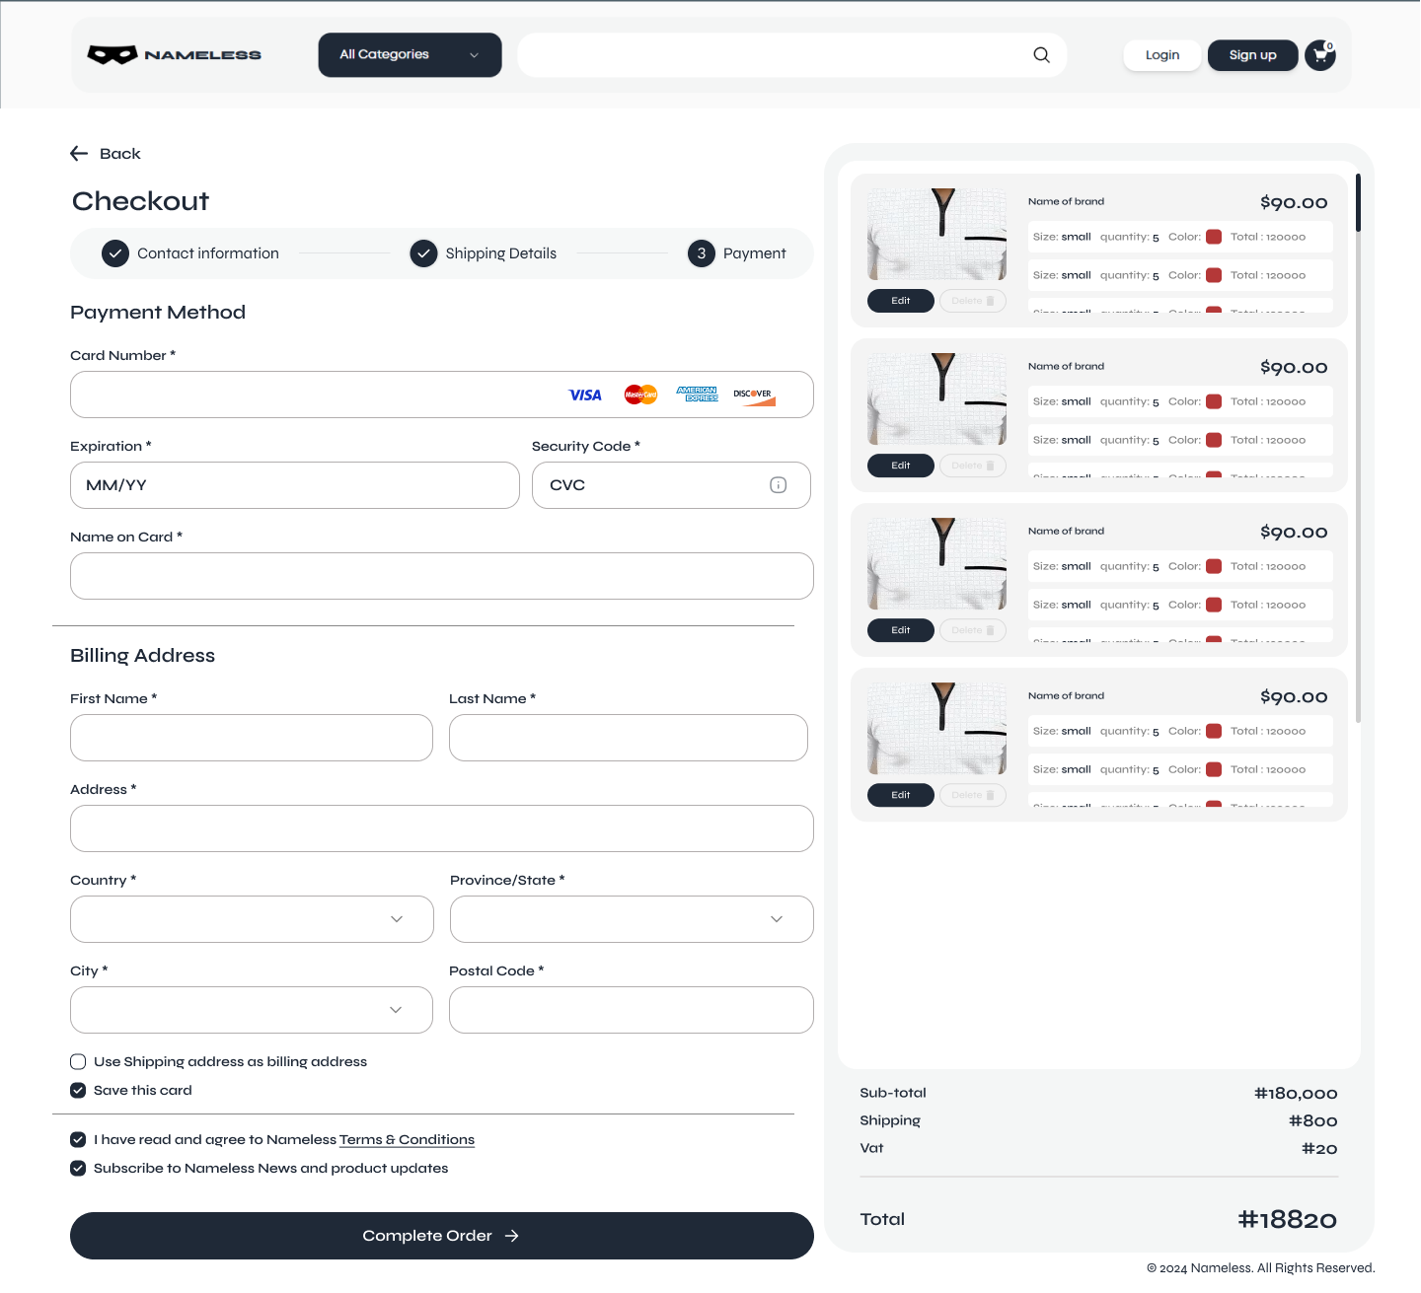Viewport: 1421px width, 1293px height.
Task: Toggle Subscribe to Nameless News checkbox
Action: (x=78, y=1169)
